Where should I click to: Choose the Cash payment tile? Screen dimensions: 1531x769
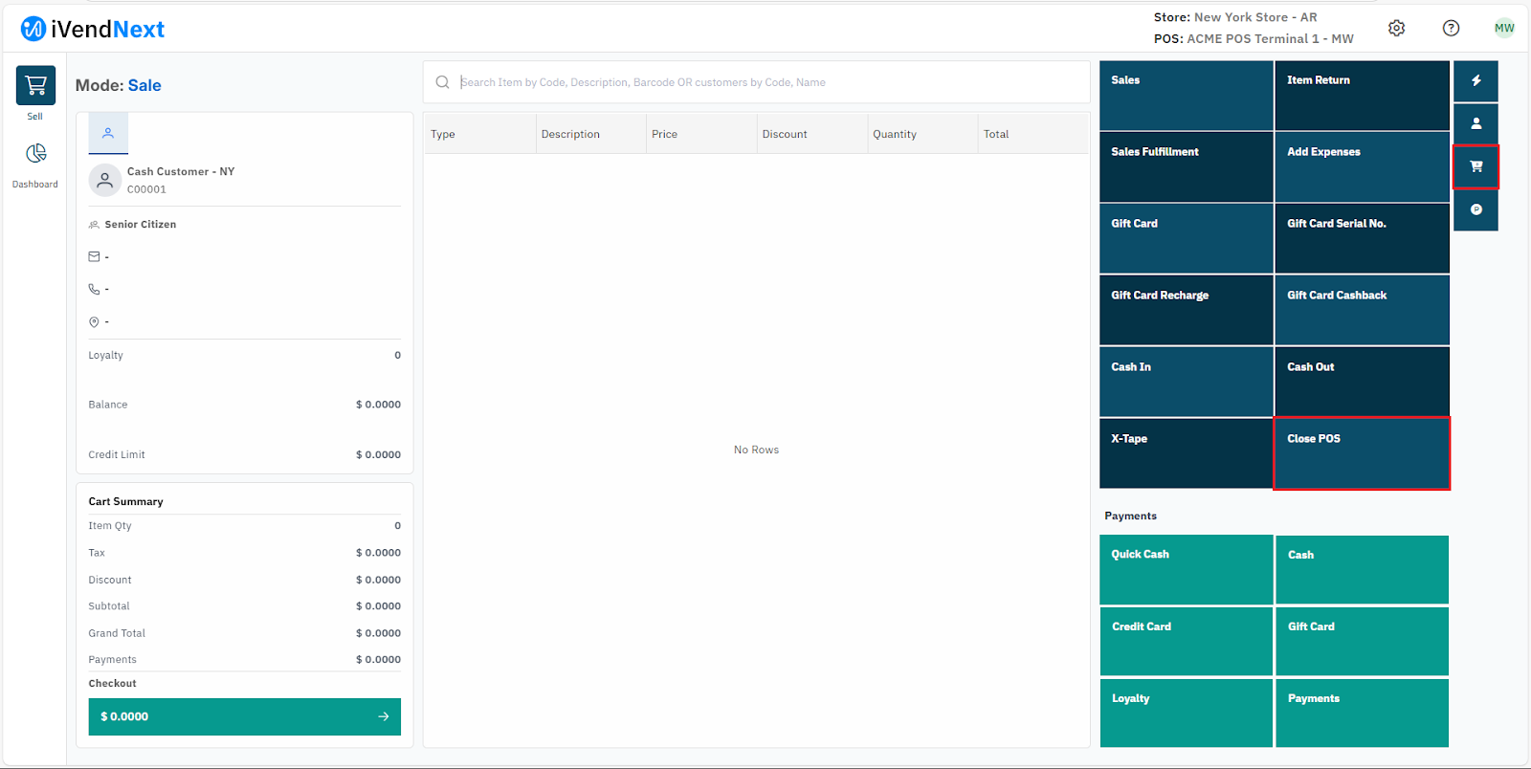(1363, 570)
